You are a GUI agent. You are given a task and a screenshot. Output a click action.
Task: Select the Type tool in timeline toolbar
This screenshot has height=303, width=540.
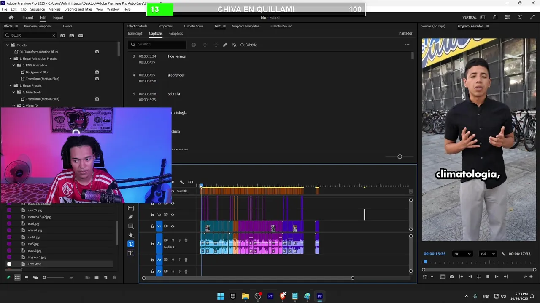coord(131,244)
